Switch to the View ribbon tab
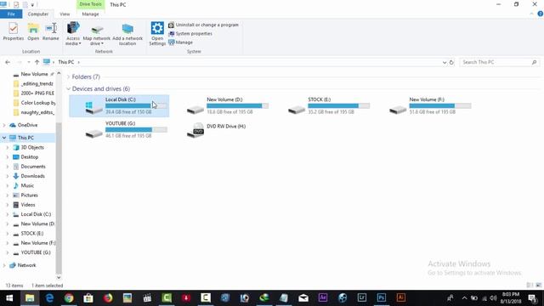This screenshot has height=306, width=544. (65, 14)
